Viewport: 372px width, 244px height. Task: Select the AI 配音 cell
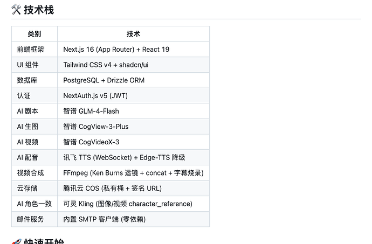pos(35,157)
